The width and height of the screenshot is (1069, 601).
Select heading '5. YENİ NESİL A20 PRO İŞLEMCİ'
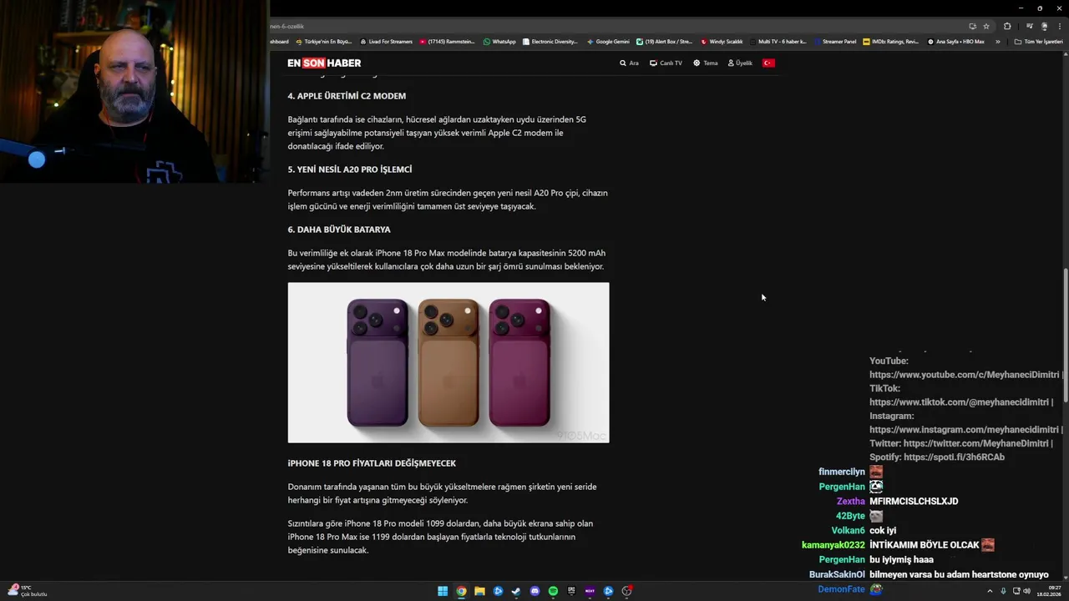(350, 169)
